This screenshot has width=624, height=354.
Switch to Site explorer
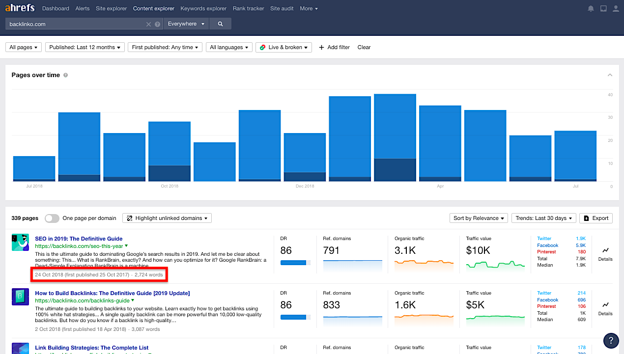112,8
